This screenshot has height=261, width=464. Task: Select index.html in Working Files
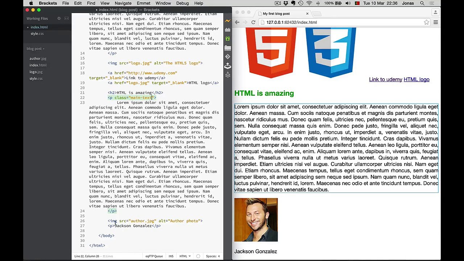(39, 27)
